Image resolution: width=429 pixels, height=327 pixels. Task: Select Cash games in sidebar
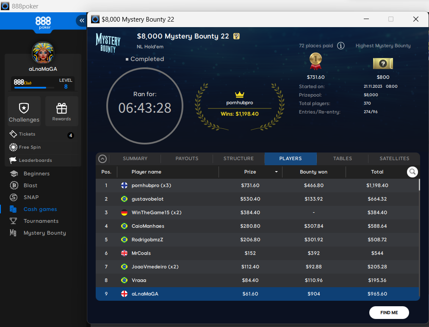[x=33, y=209]
